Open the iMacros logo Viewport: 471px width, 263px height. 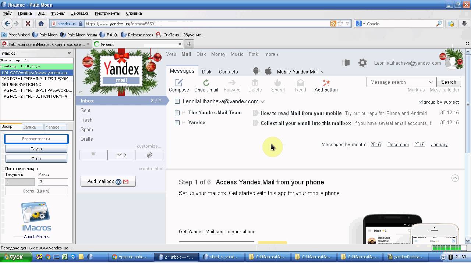pyautogui.click(x=36, y=216)
